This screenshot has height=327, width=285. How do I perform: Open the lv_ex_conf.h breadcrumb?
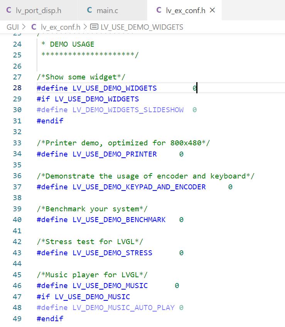pos(61,27)
